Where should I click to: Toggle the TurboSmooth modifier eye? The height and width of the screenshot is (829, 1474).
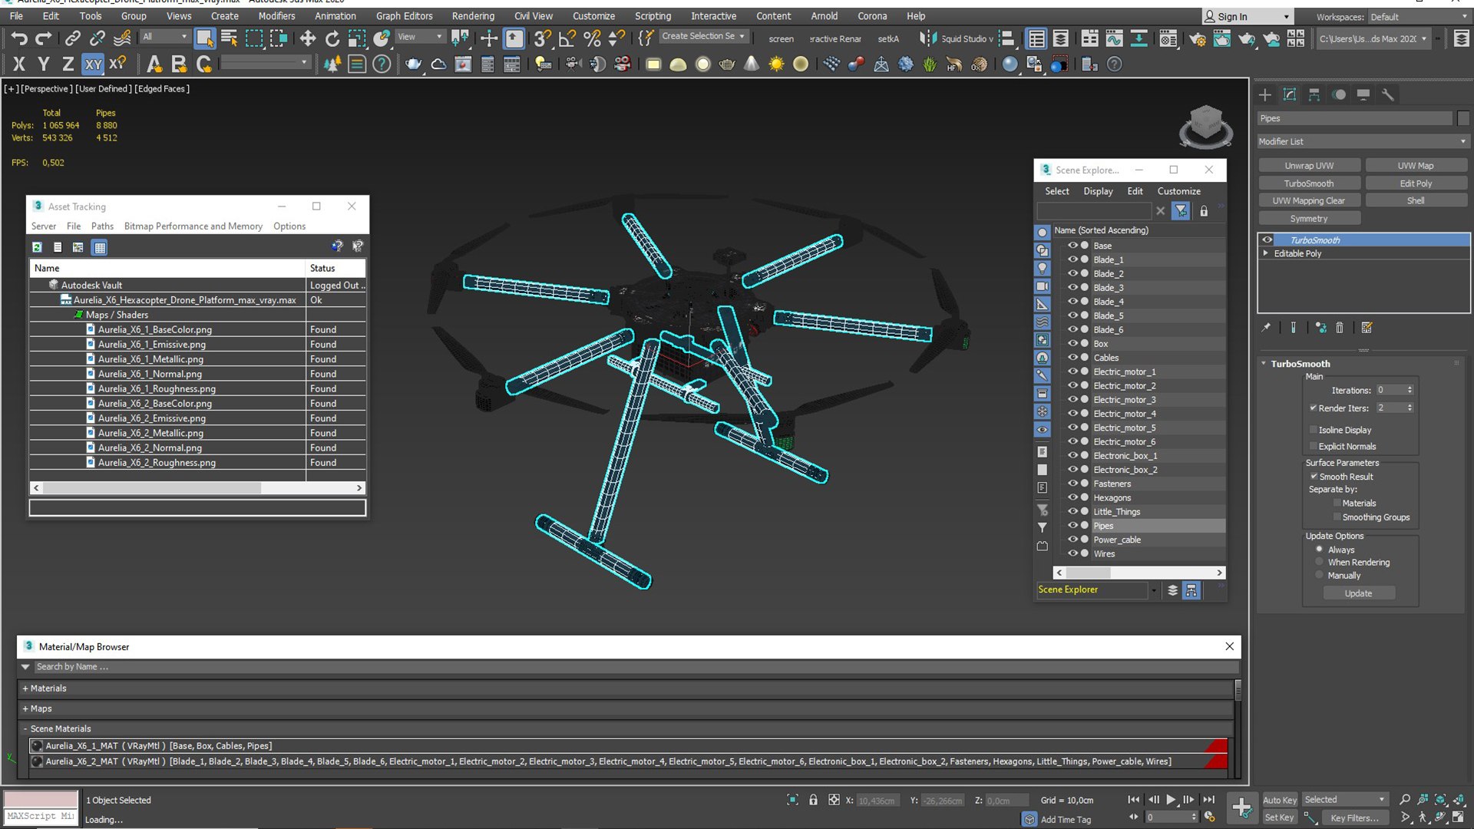point(1267,240)
